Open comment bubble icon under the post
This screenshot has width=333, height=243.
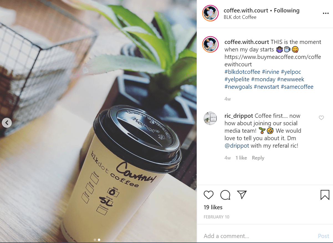point(225,195)
